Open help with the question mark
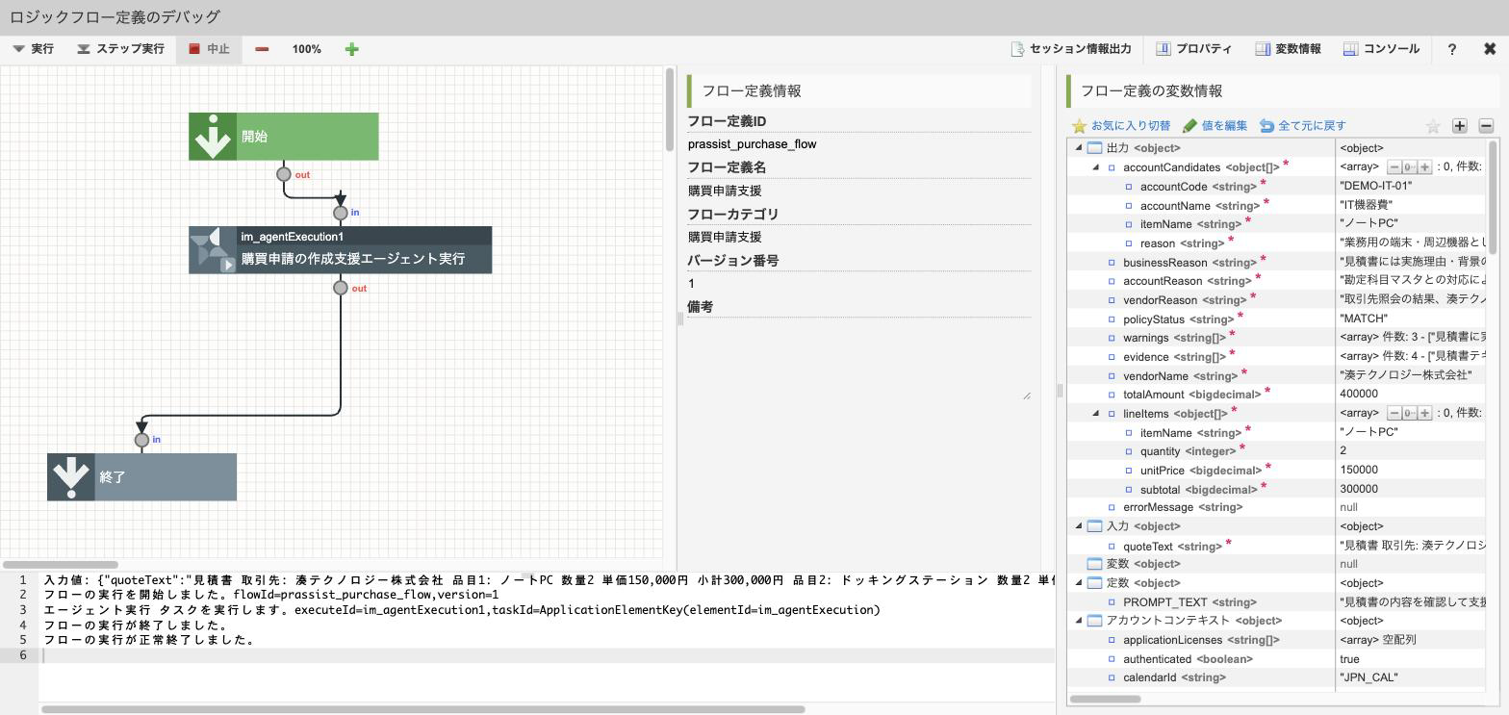Image resolution: width=1509 pixels, height=715 pixels. (x=1451, y=49)
